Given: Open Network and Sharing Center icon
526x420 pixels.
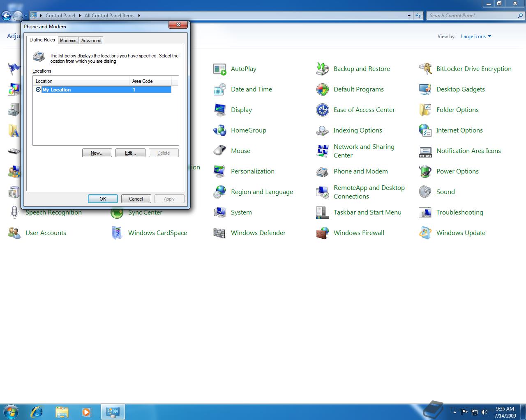Looking at the screenshot, I should click(x=322, y=151).
